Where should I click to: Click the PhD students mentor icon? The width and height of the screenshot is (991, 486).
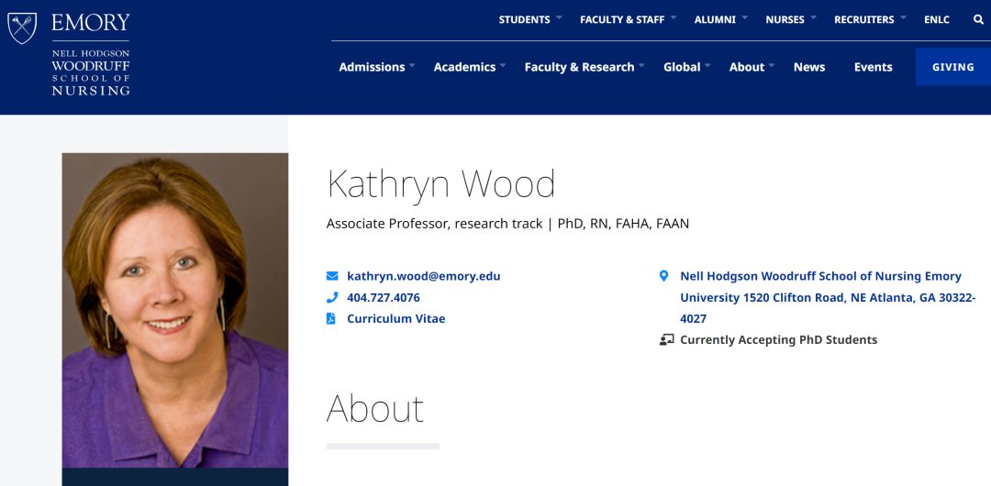point(665,340)
